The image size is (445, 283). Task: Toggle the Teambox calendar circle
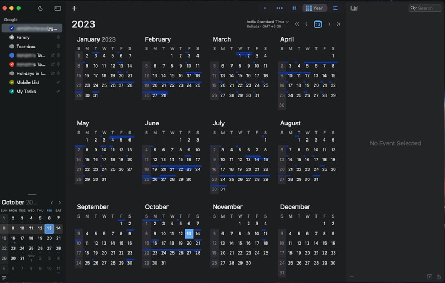12,46
